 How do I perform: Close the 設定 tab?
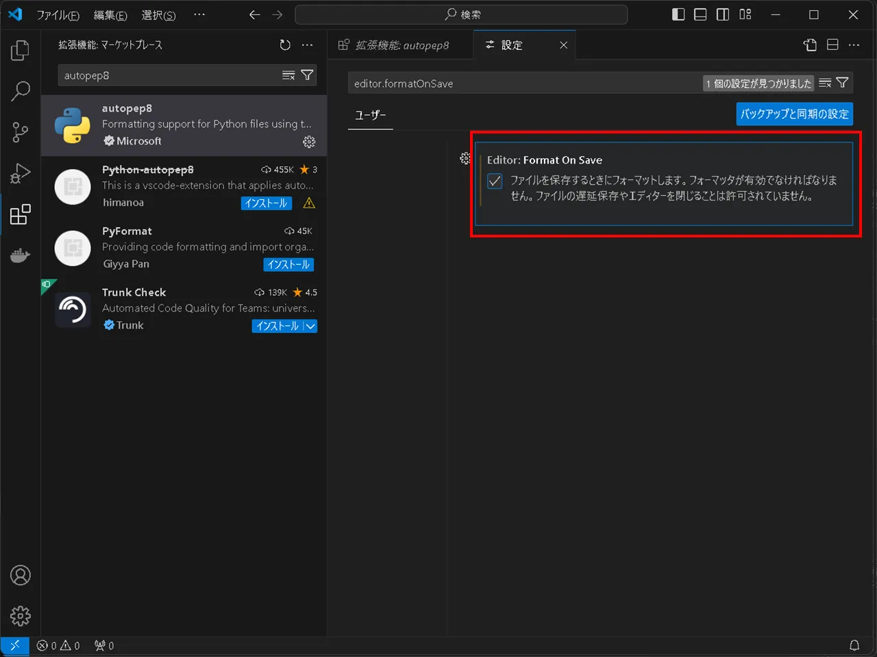click(x=563, y=45)
